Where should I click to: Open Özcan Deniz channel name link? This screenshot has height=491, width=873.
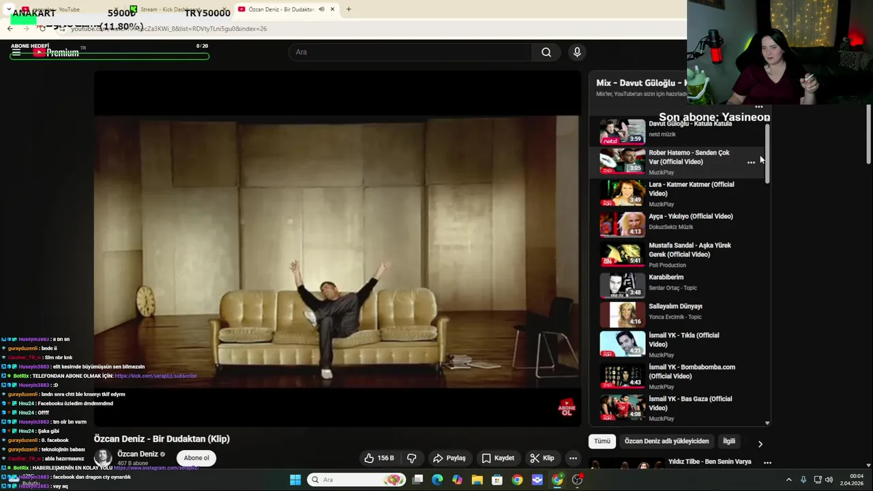click(x=137, y=454)
